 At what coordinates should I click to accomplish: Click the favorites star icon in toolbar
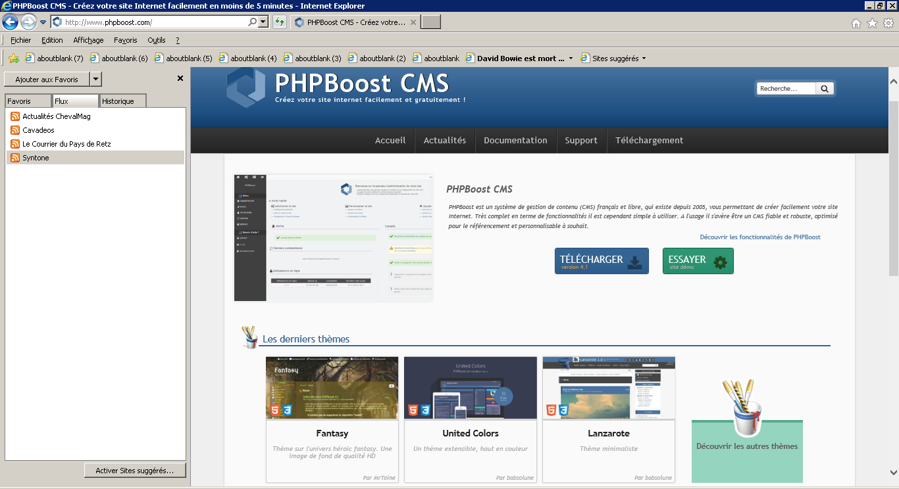point(872,23)
